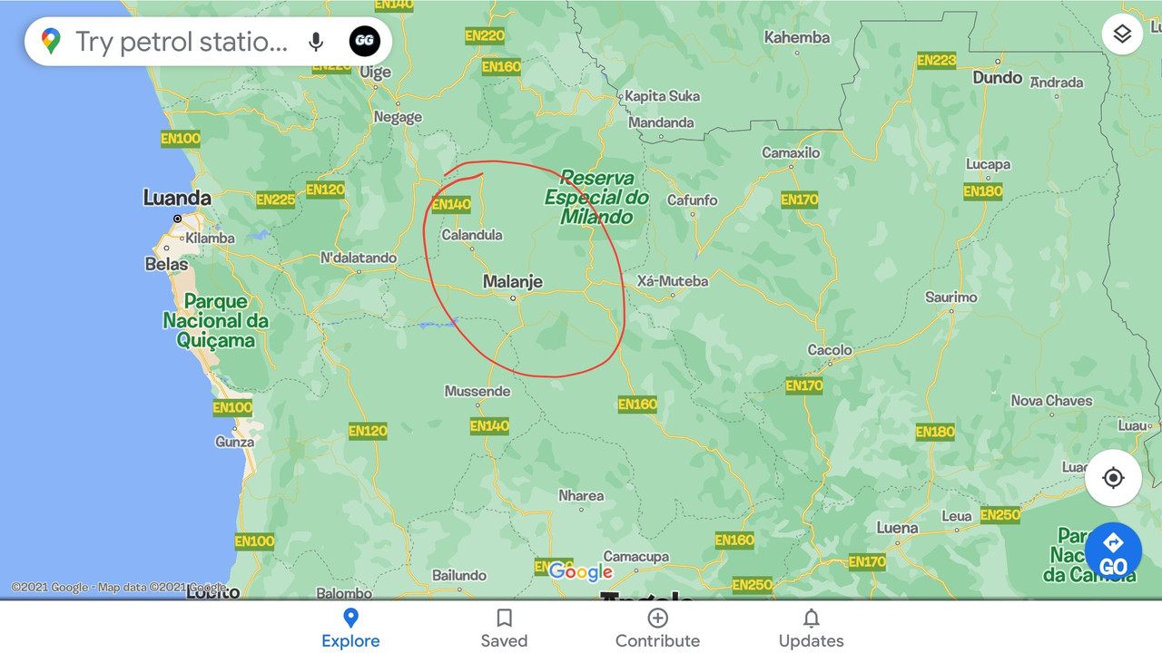Viewport: 1162px width, 653px height.
Task: Select the Dundo town label
Action: pos(998,78)
